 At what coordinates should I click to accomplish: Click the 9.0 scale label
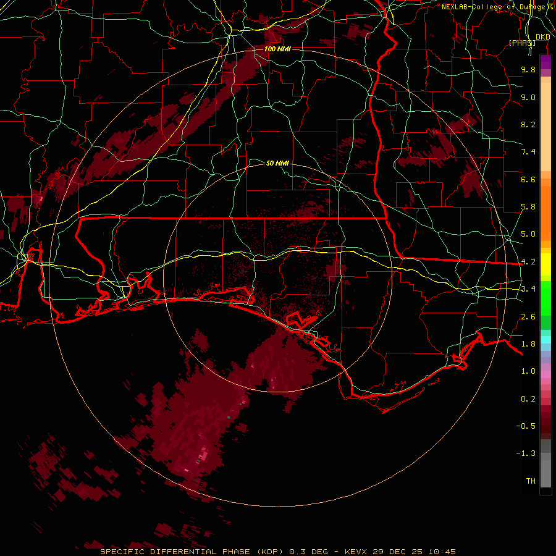tap(528, 97)
